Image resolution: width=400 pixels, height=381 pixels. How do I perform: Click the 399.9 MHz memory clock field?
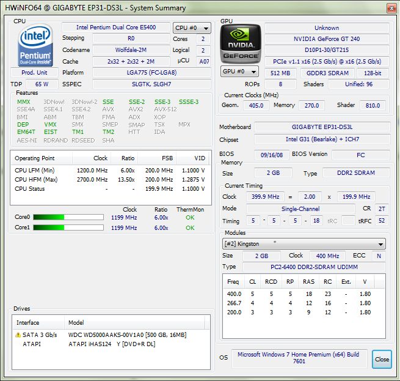(x=265, y=196)
